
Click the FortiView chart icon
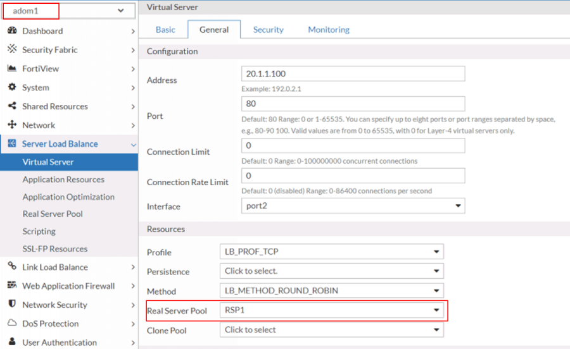[12, 68]
